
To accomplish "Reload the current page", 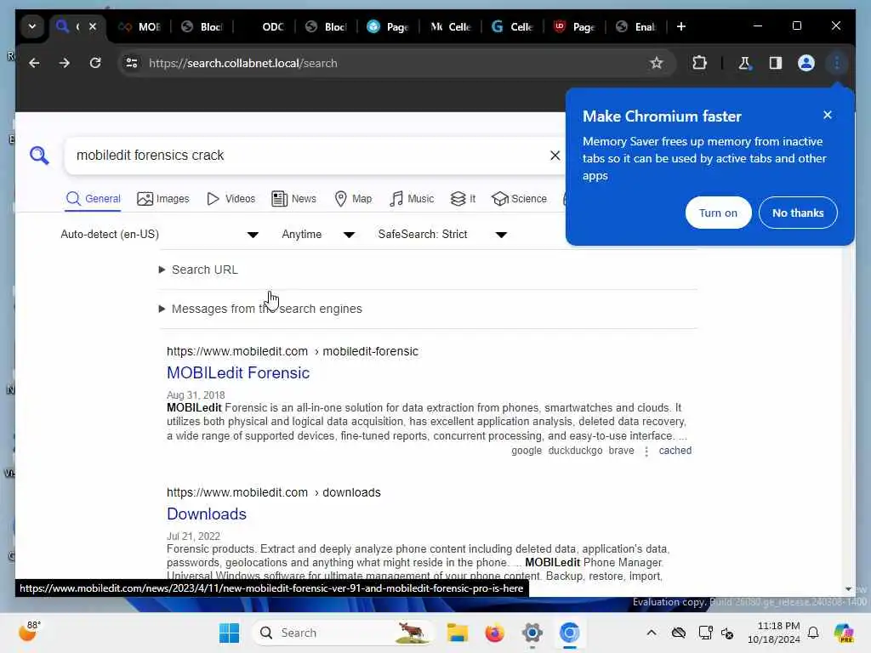I will click(x=95, y=63).
